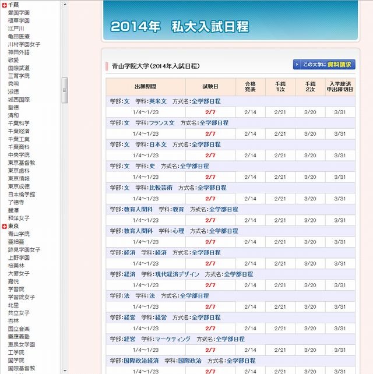Open 共立女子 in the sidebar

point(19,313)
